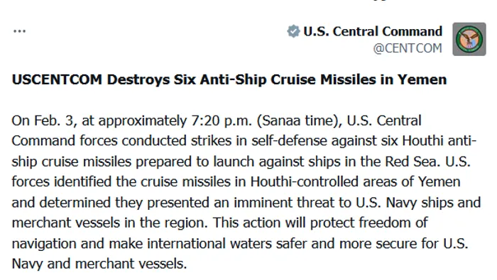Click the phrase On Feb. 3 in the post
This screenshot has width=497, height=280.
[x=43, y=121]
